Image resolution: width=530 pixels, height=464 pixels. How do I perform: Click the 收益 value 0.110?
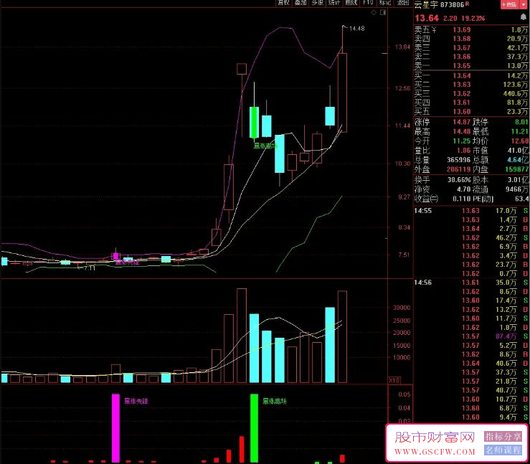462,199
